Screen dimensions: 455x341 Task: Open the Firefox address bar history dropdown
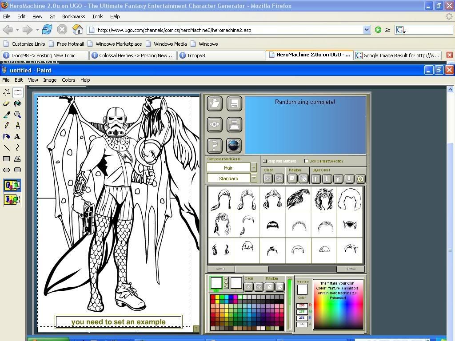pyautogui.click(x=367, y=30)
